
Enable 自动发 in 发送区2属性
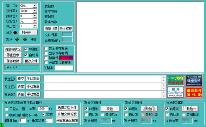point(126,115)
